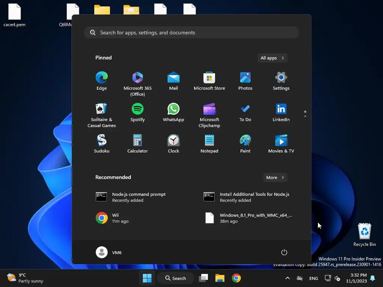Open the Clock app
The height and width of the screenshot is (287, 383).
174,143
